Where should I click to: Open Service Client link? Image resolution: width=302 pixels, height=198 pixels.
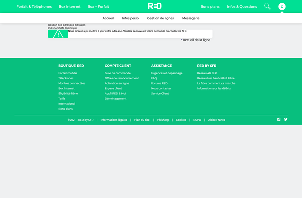click(x=160, y=93)
